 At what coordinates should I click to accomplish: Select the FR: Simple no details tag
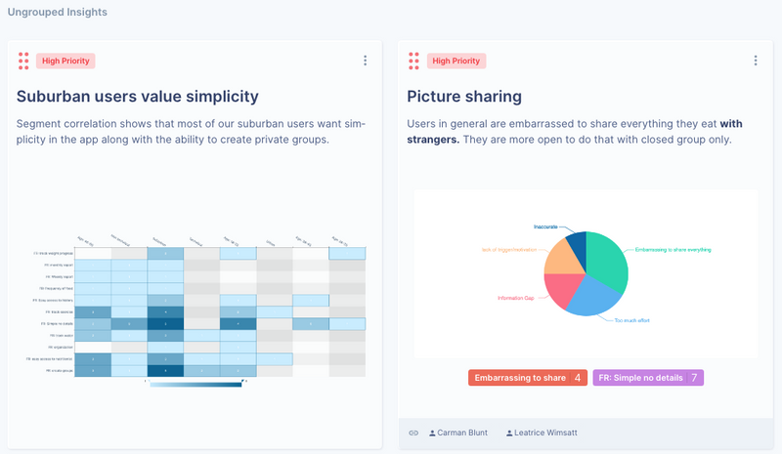click(x=648, y=378)
